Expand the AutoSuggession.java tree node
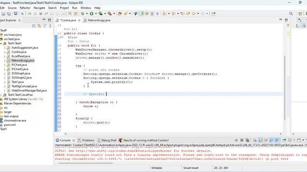Screen dimensions: 307x172 [x=4, y=48]
